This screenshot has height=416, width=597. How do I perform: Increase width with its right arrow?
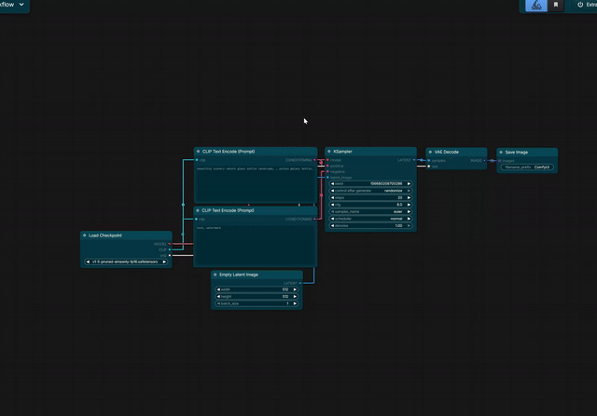(295, 289)
